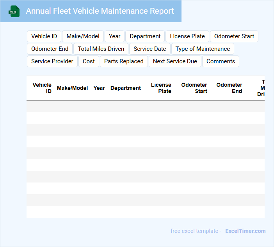This screenshot has height=247, width=274.
Task: Click the Odometer End tag
Action: (x=50, y=49)
